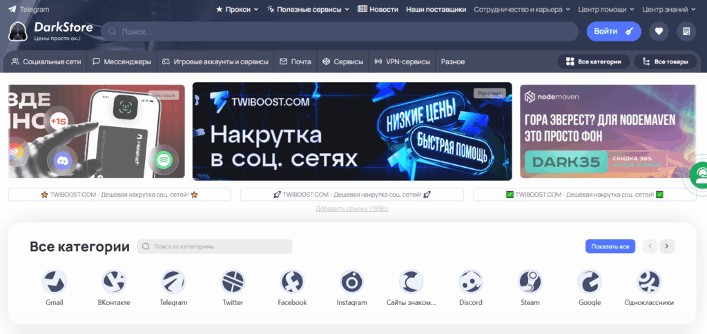Select the Steam category icon

530,282
